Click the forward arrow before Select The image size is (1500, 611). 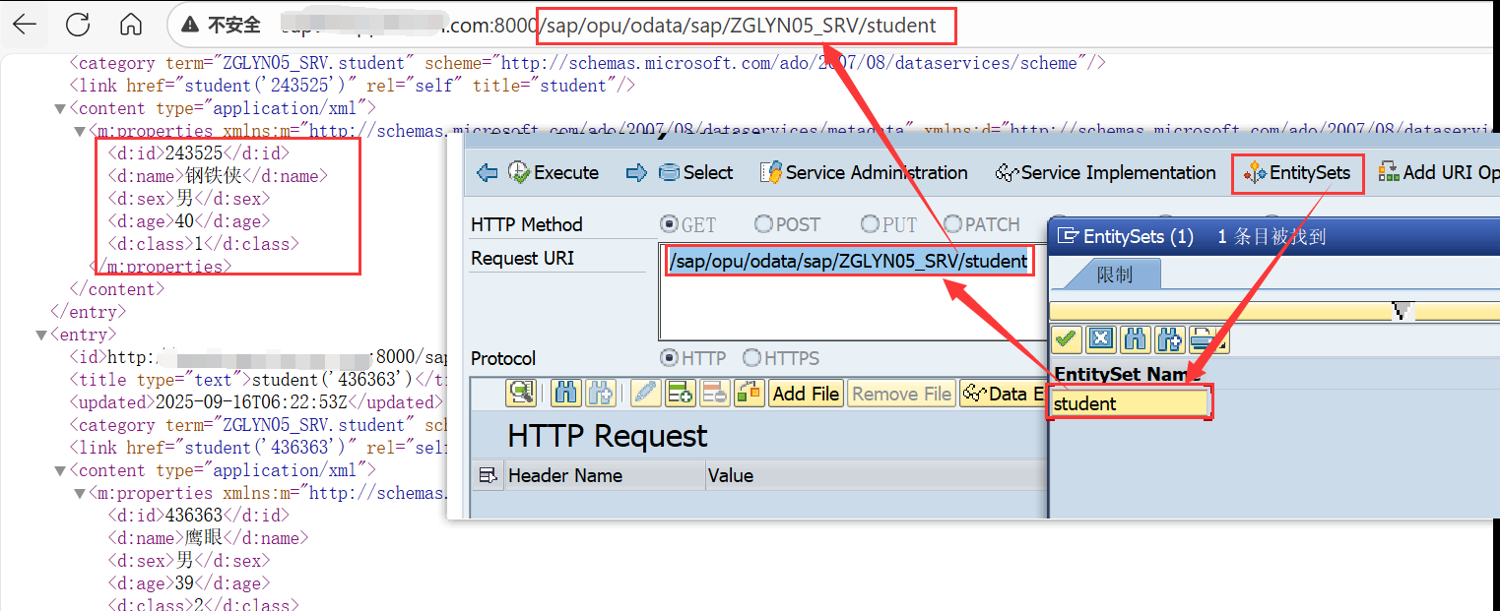(x=636, y=173)
